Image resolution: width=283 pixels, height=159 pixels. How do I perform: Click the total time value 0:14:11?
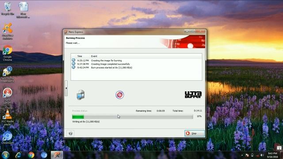click(198, 111)
